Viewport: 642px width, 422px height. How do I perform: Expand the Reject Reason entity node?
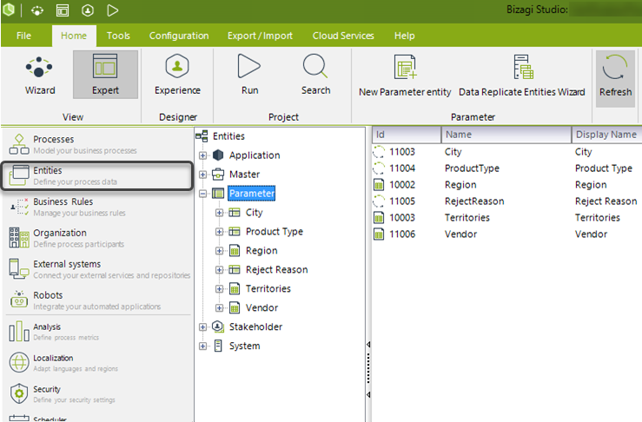pyautogui.click(x=220, y=270)
